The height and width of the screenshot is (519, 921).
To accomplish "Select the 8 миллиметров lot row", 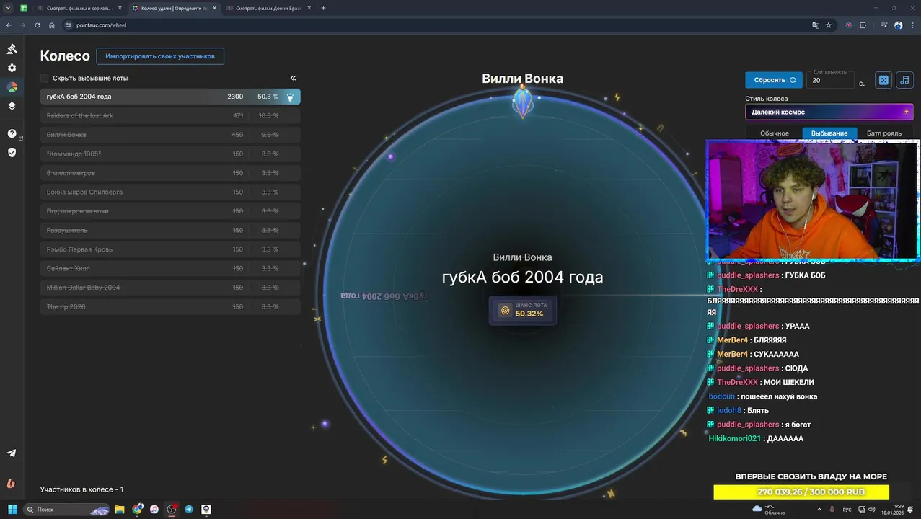I will tap(170, 173).
